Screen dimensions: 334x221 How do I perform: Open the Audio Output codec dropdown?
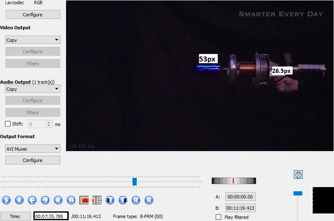tap(33, 89)
